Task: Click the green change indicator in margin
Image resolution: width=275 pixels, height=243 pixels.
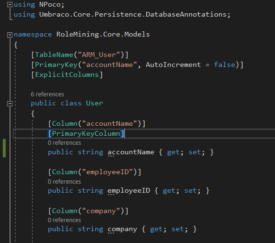Action: coord(4,148)
